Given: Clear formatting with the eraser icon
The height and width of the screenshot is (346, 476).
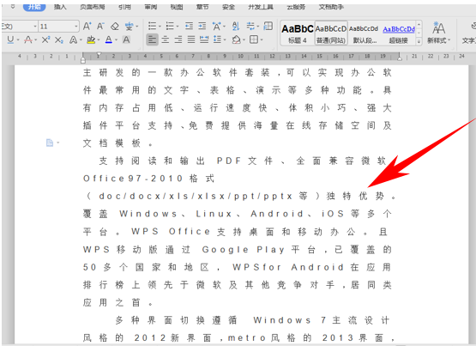Looking at the screenshot, I should point(115,27).
